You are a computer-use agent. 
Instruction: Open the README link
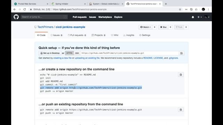[x=148, y=58]
